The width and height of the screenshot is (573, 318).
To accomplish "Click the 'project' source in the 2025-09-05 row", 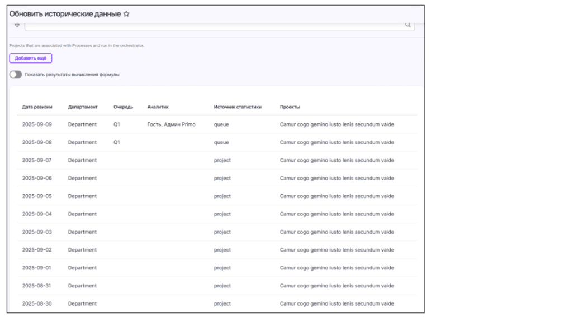I will pos(222,196).
